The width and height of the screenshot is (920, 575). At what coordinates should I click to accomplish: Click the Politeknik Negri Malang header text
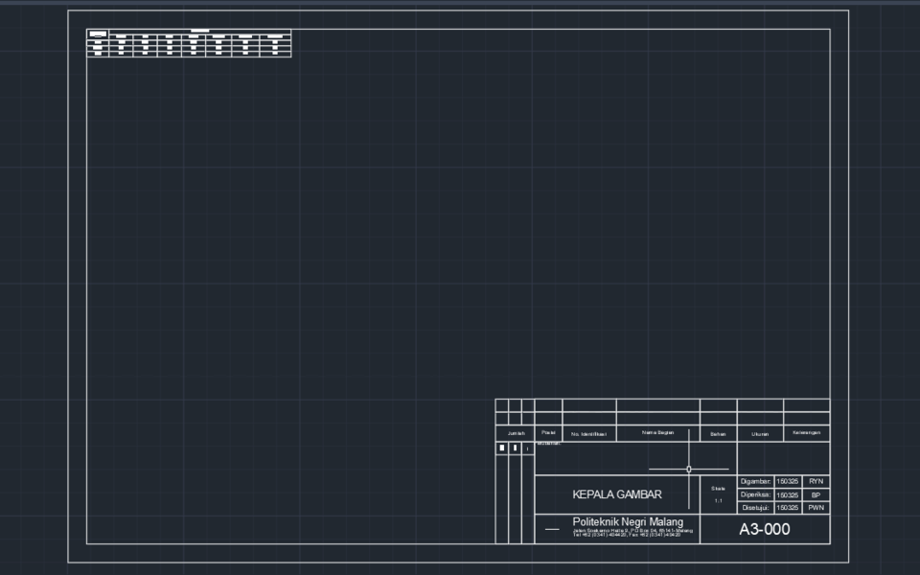[x=628, y=521]
